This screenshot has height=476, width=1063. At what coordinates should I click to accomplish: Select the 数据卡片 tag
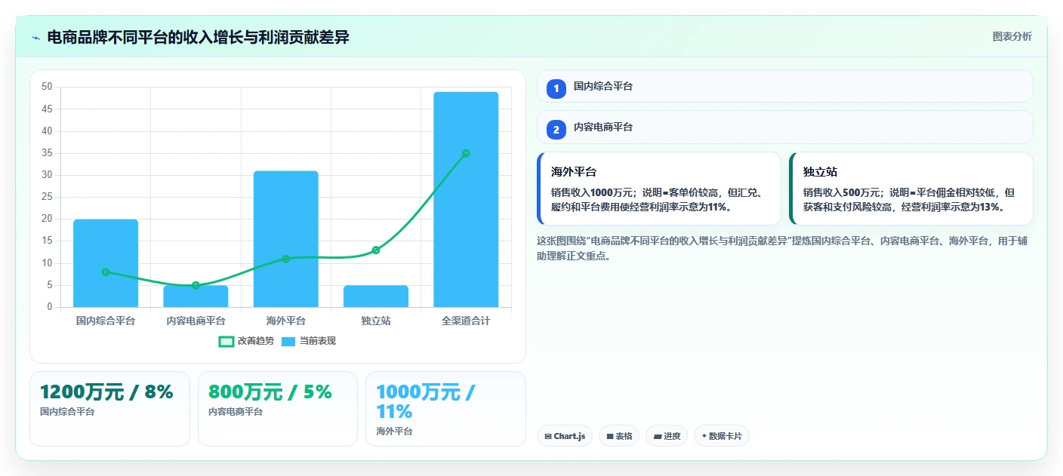tap(722, 436)
